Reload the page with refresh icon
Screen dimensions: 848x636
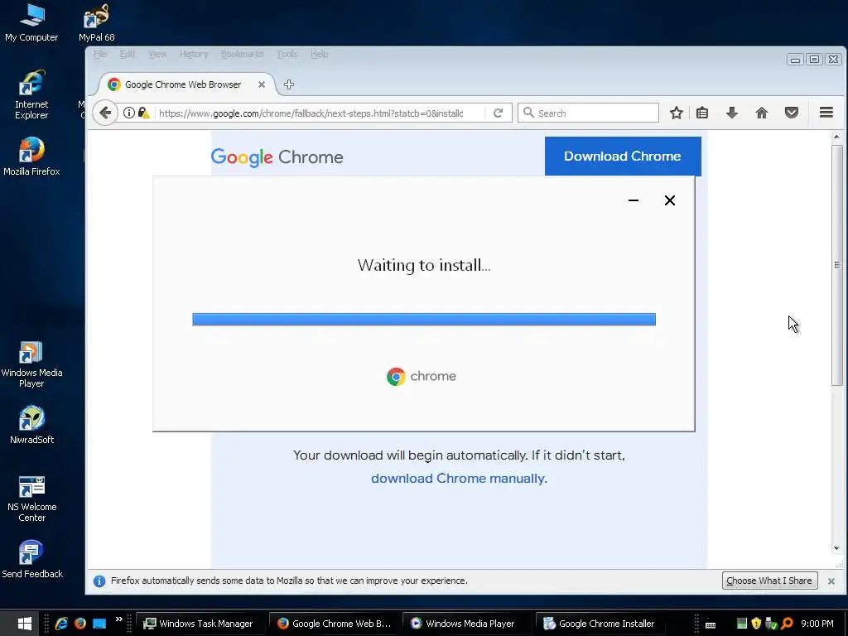coord(498,113)
